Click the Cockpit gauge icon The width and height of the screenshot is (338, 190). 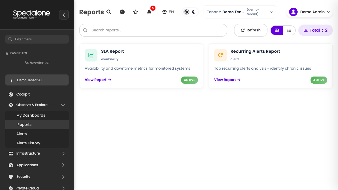point(11,94)
